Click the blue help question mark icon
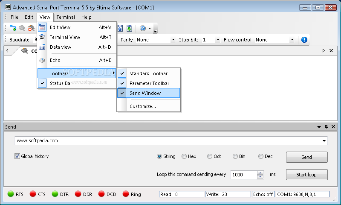The image size is (341, 205). click(x=143, y=28)
